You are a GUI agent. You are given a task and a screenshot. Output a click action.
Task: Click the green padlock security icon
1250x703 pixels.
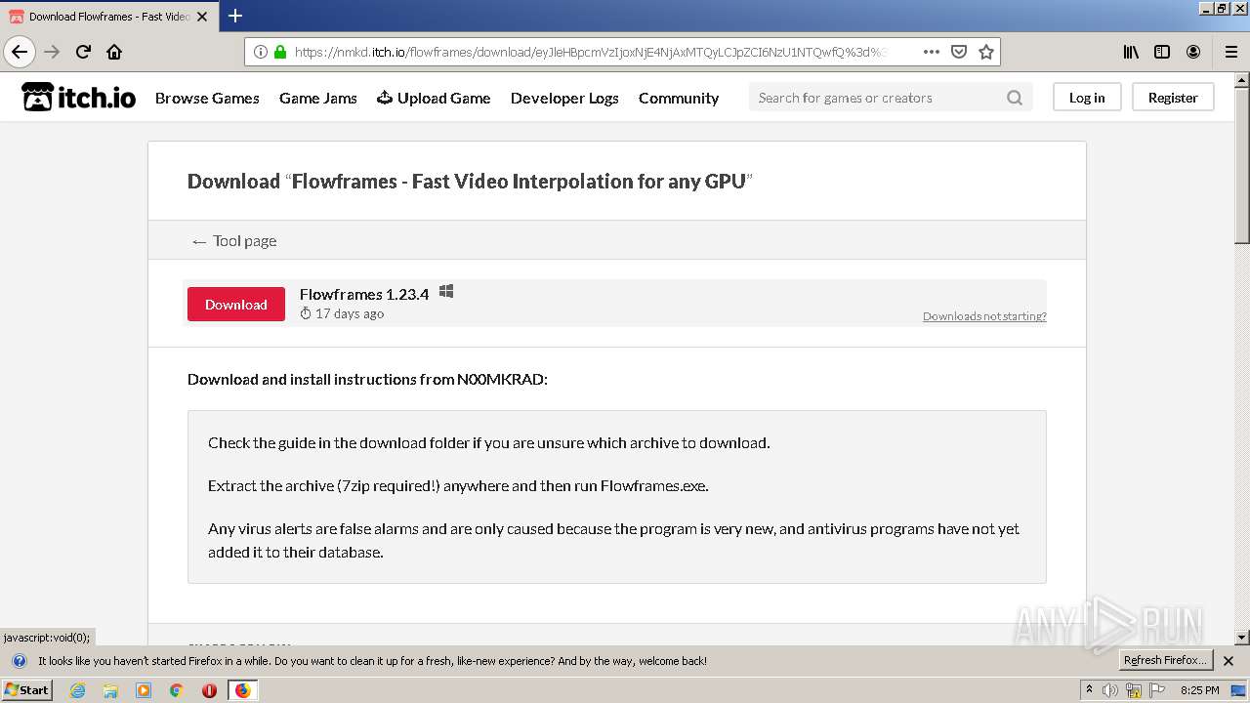(280, 52)
